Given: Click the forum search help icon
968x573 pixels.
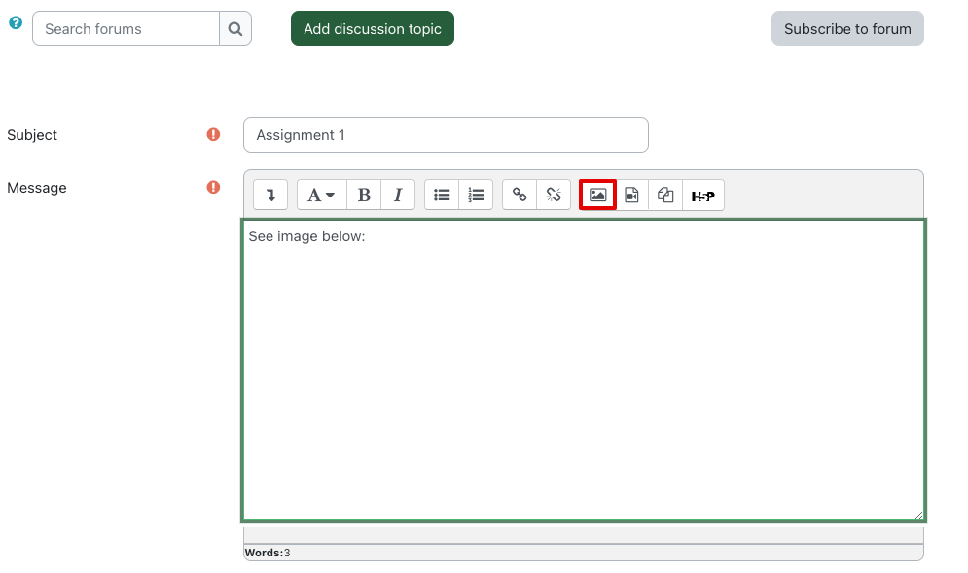Looking at the screenshot, I should [16, 22].
